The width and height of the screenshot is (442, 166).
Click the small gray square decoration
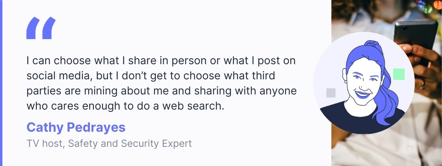331,93
